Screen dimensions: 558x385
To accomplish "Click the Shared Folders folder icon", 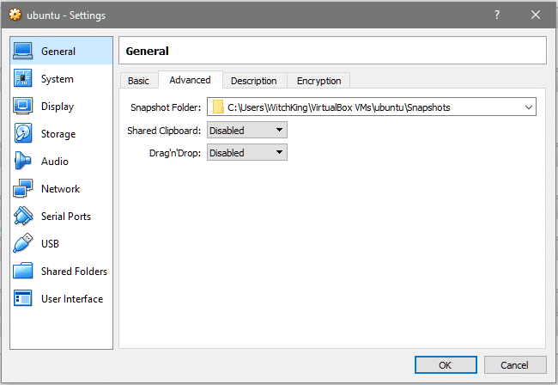I will (23, 271).
